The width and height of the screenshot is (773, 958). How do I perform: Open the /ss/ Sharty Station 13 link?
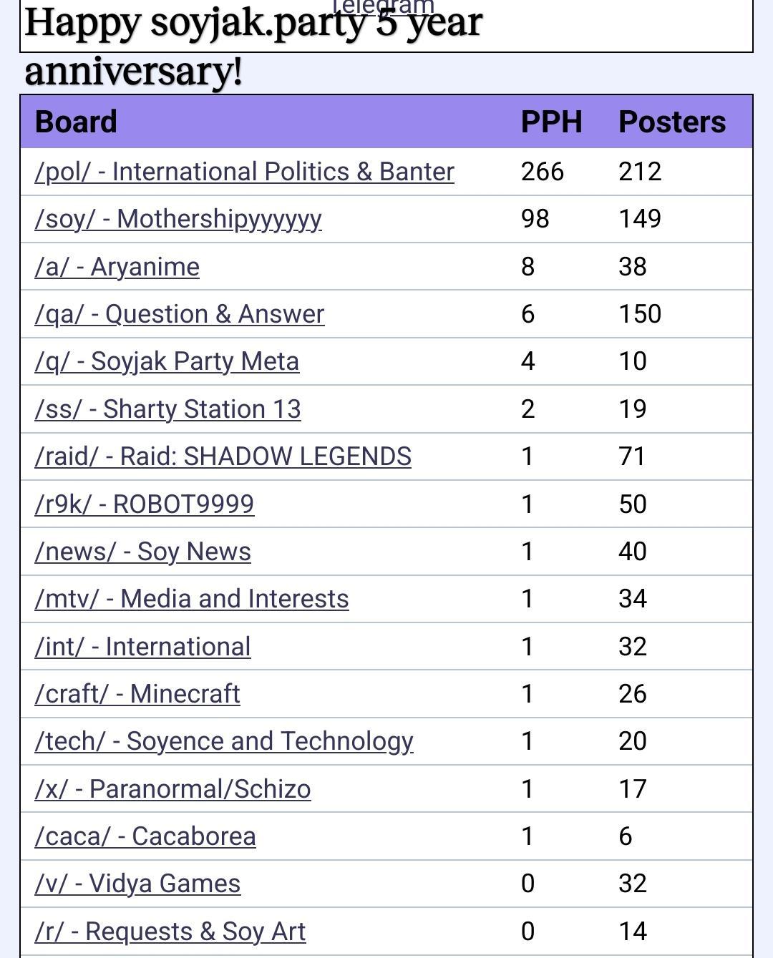[x=167, y=409]
